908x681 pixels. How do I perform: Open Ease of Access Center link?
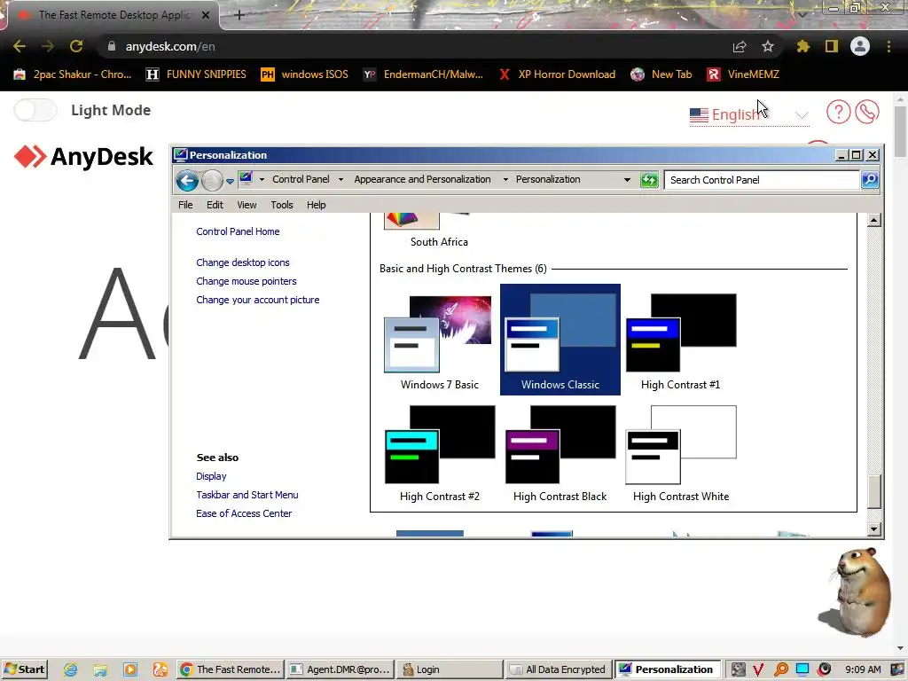[244, 513]
